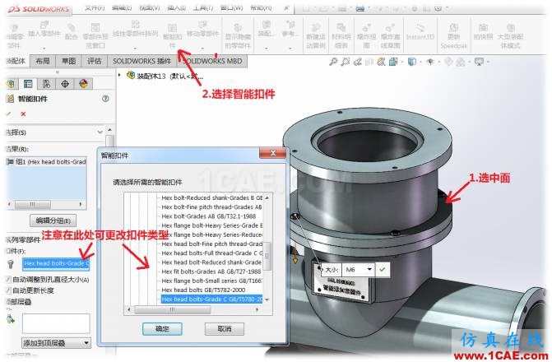Open the 工具(T) menu
The image size is (552, 362).
[x=203, y=7]
